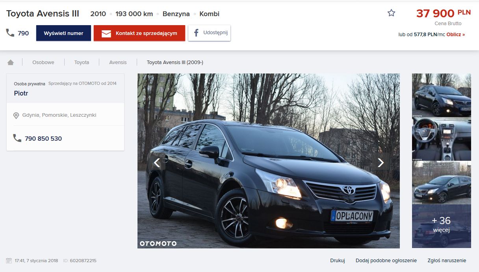Image resolution: width=479 pixels, height=272 pixels.
Task: Open the third thumbnail showing car side
Action: pyautogui.click(x=441, y=182)
